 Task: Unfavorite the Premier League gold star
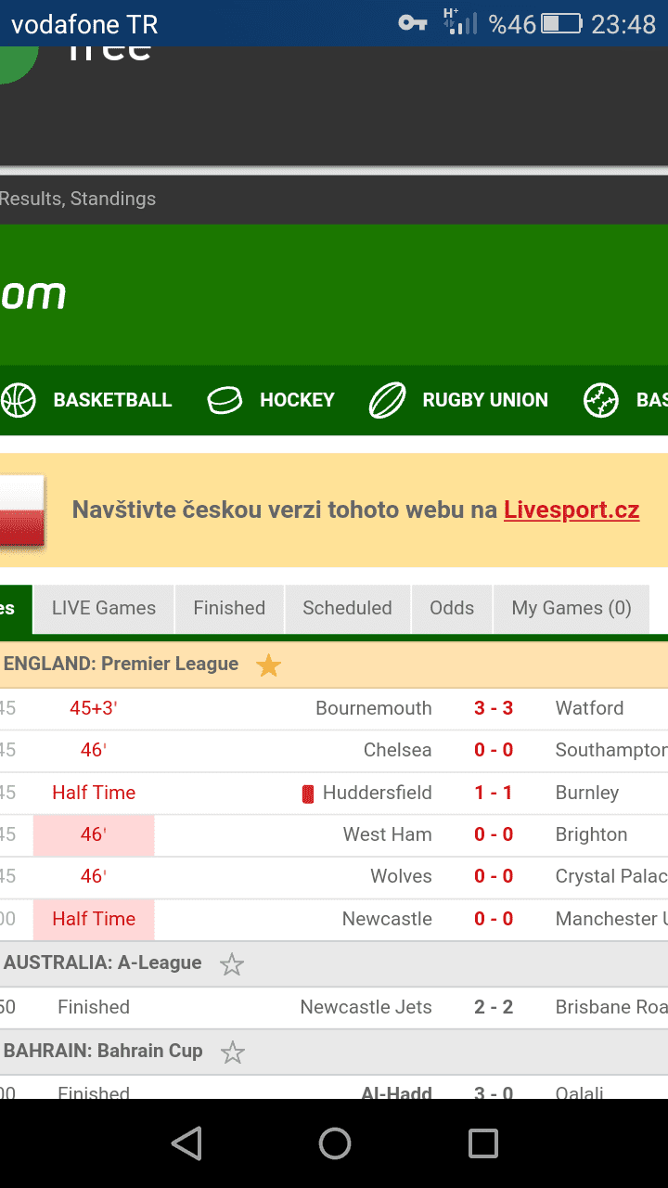(x=269, y=665)
